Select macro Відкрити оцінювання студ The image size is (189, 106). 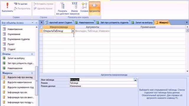pos(21,87)
